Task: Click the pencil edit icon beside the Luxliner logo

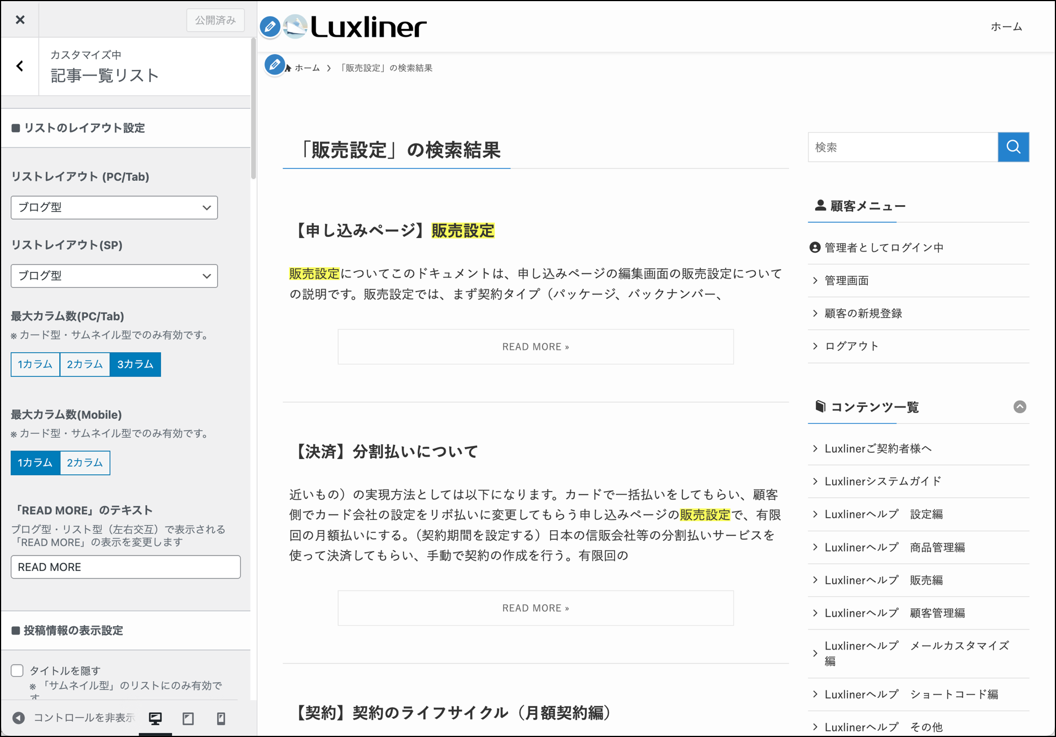Action: point(270,27)
